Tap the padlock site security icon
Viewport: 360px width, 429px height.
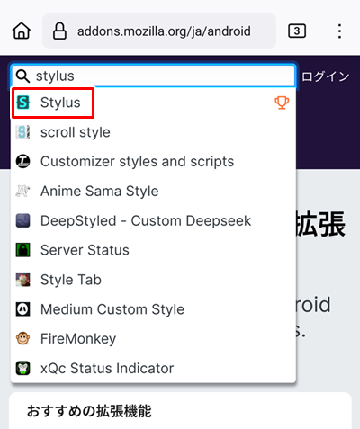[59, 31]
